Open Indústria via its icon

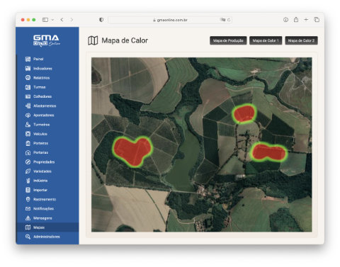28,181
